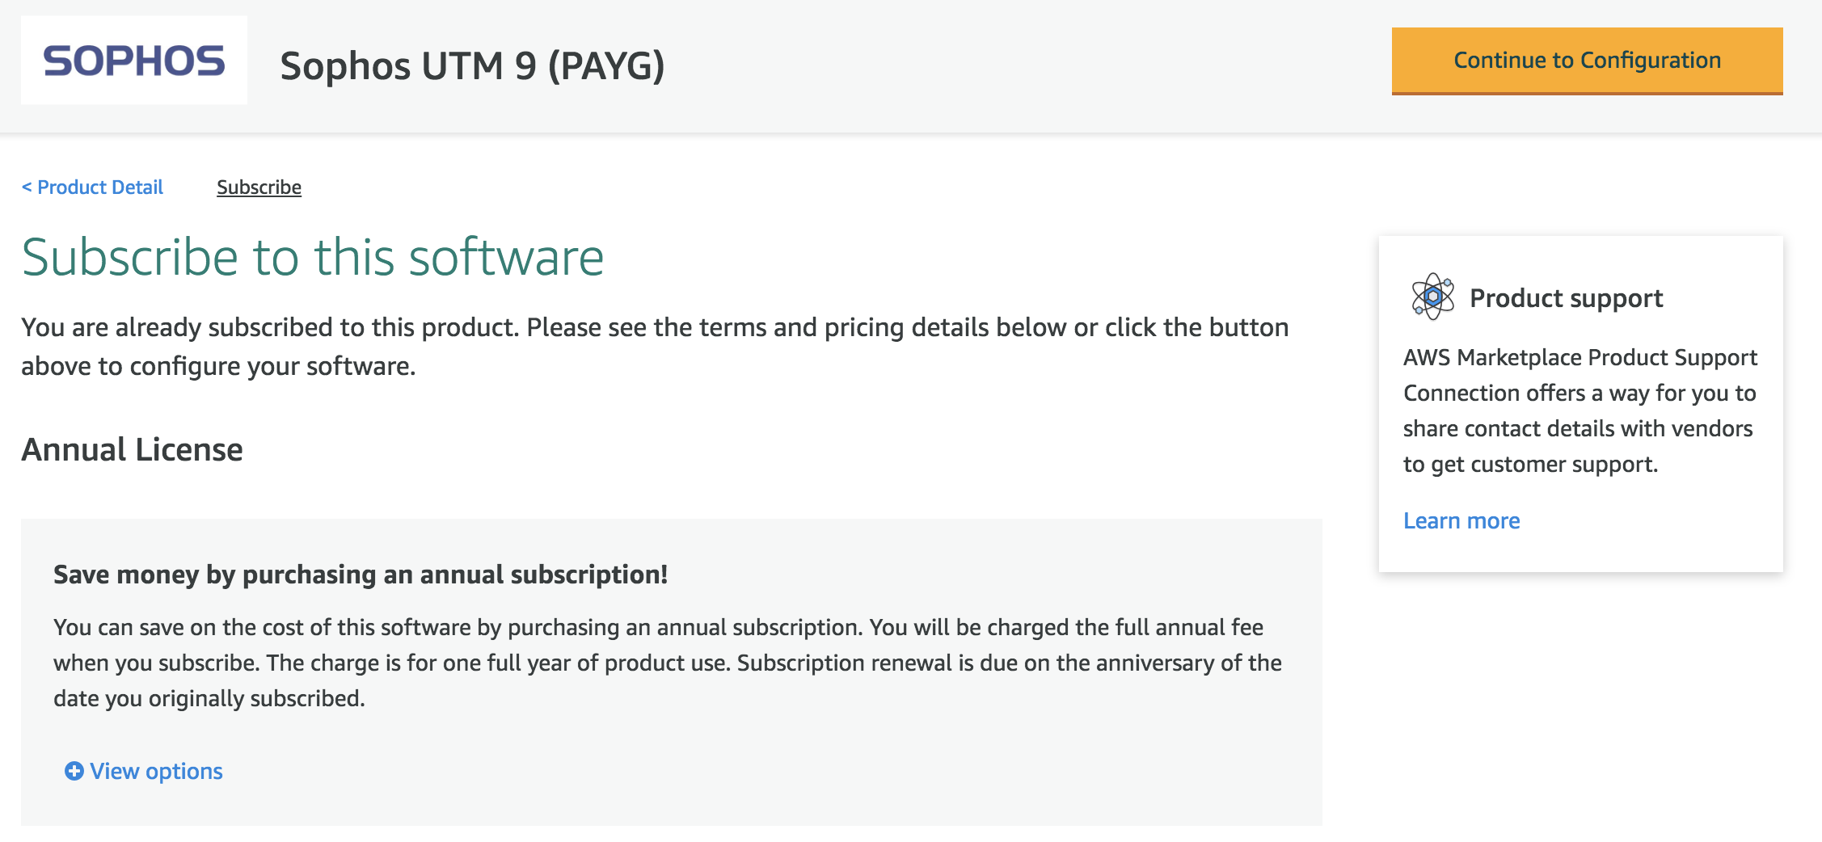
Task: Click the 'share contact details with vendors' line
Action: click(x=1577, y=428)
